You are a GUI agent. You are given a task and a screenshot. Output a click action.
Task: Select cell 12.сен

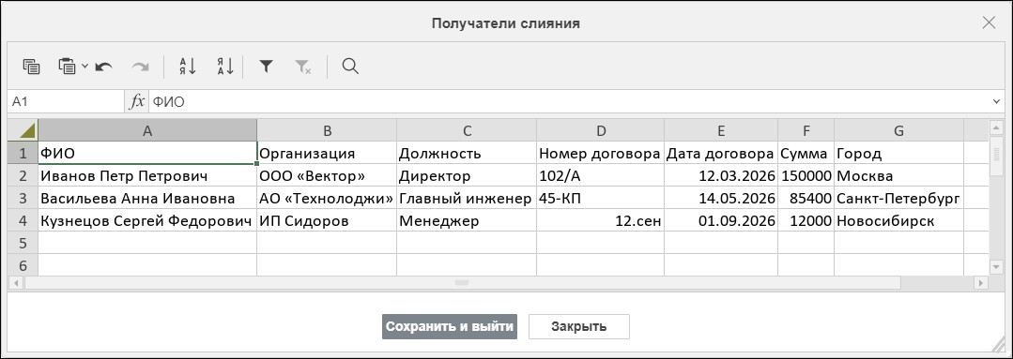[x=600, y=221]
